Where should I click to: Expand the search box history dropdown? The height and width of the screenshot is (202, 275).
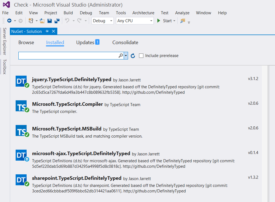[126, 56]
